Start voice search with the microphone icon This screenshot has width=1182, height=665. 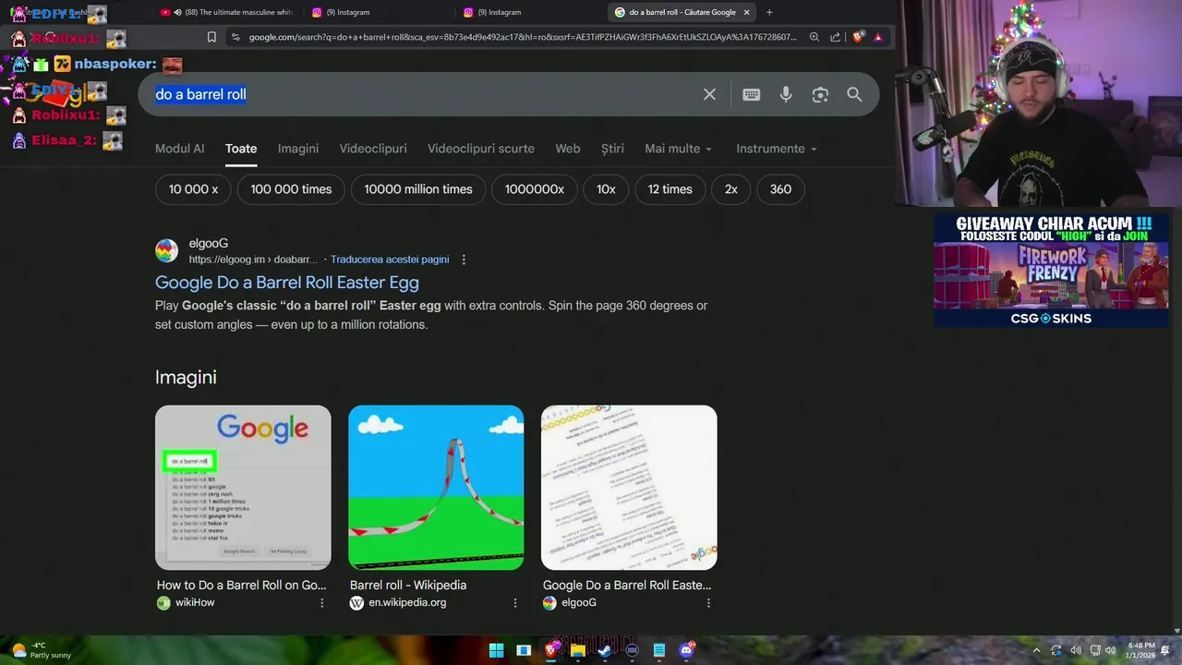click(786, 94)
